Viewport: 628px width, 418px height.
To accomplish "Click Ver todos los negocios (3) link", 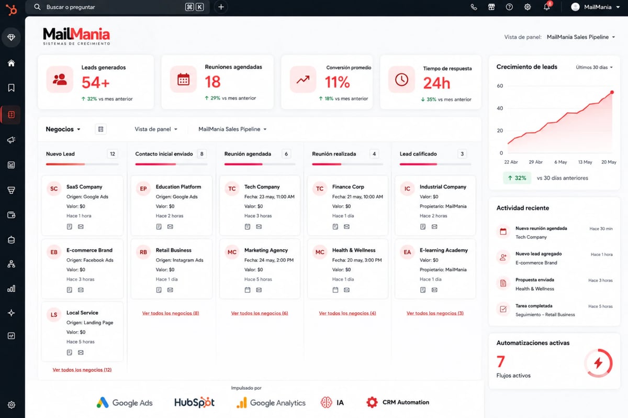I will point(435,313).
